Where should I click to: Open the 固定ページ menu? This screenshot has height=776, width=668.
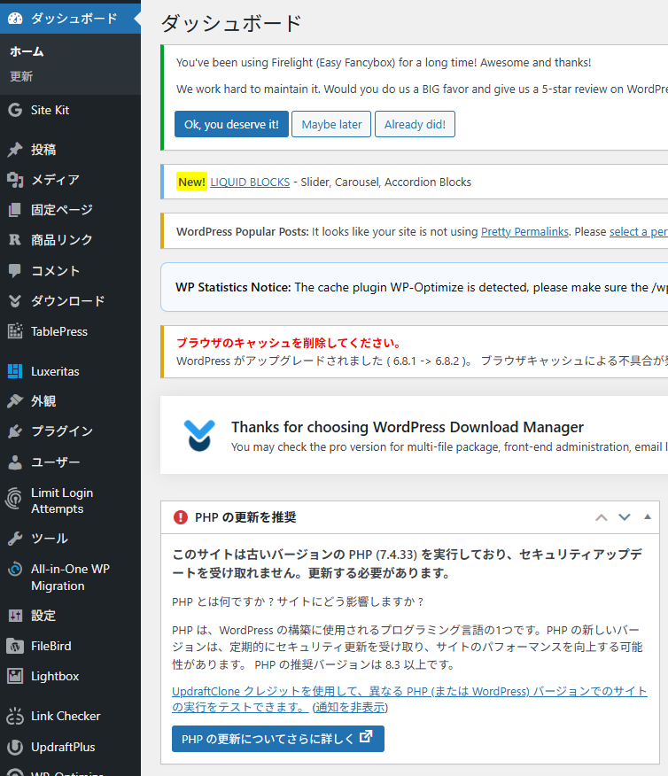[70, 210]
